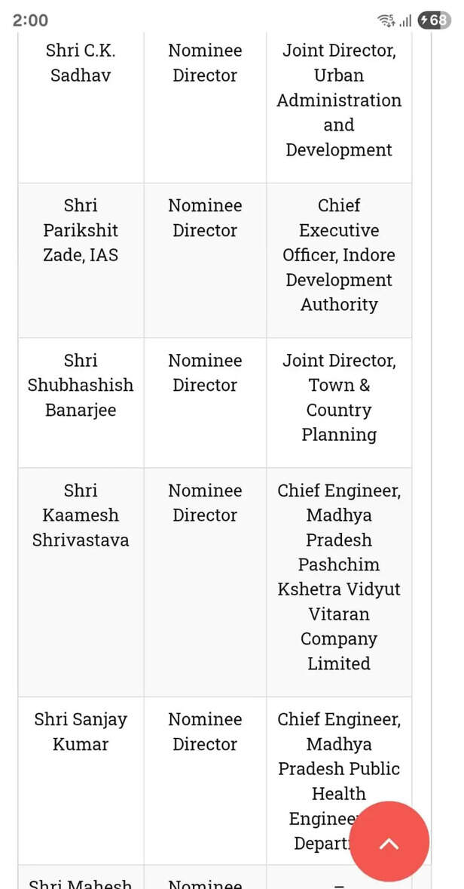Tap the cellular signal bars icon
Viewport: 464px width, 889px height.
(x=405, y=22)
